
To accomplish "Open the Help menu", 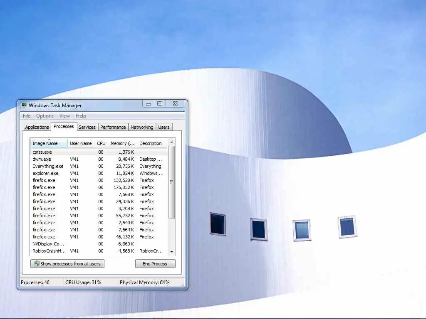I will (x=81, y=116).
